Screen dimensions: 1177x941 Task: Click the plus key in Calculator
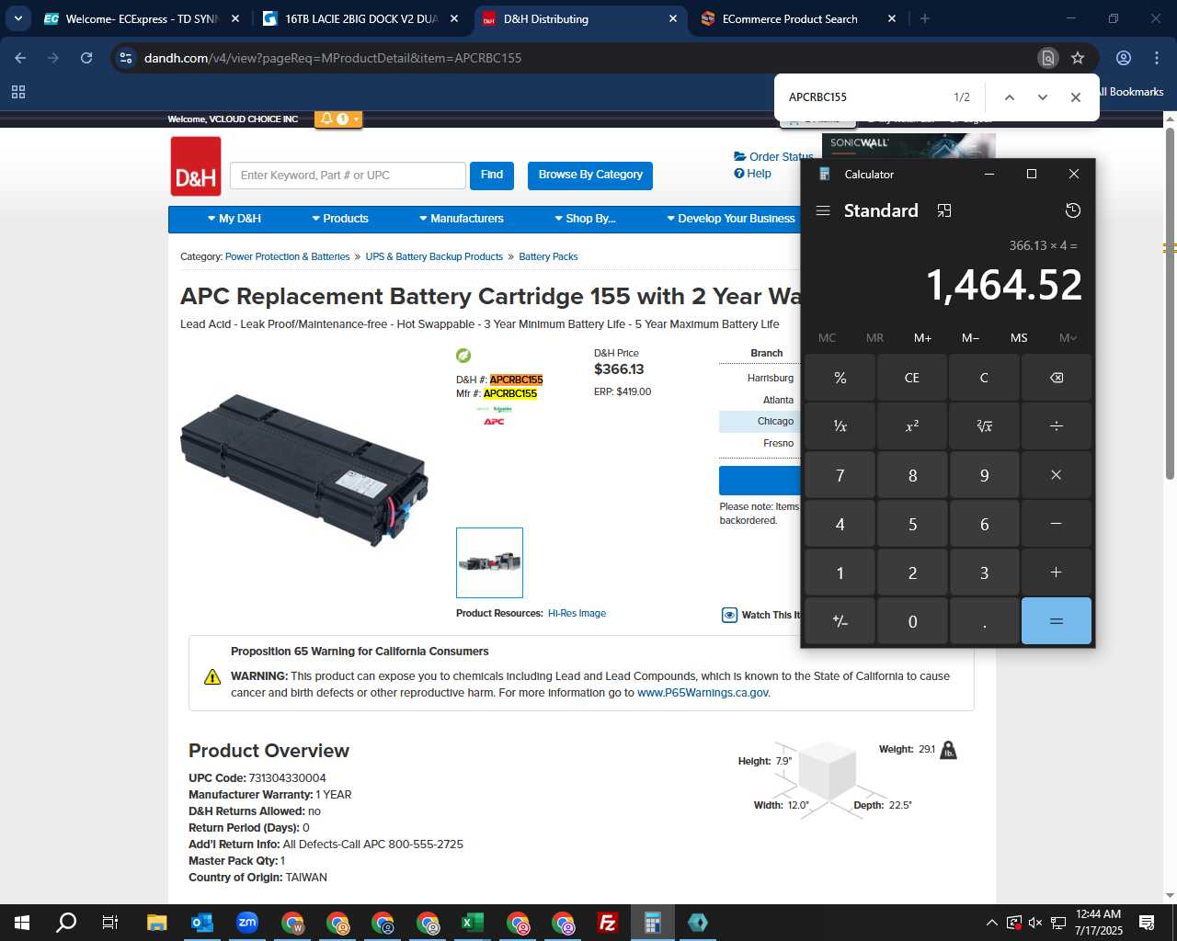1057,573
